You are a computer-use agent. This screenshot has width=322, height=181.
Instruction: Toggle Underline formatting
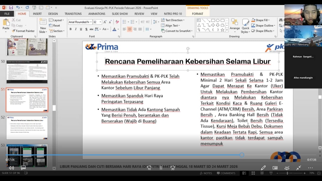[81, 29]
